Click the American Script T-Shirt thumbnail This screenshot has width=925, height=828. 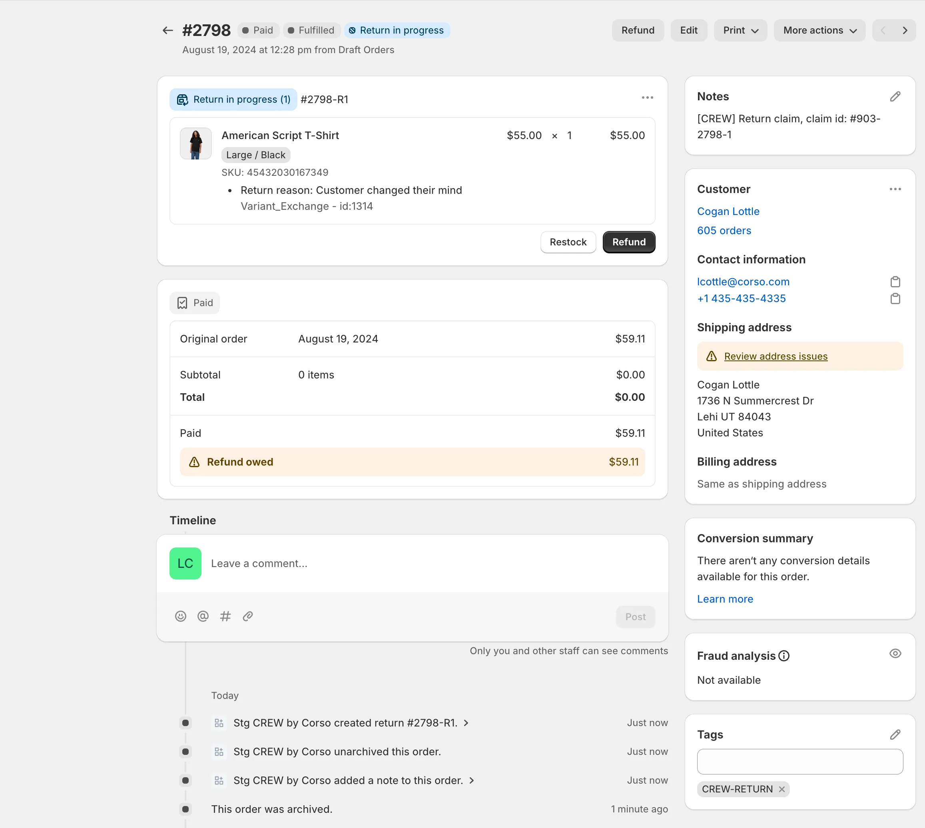coord(195,143)
